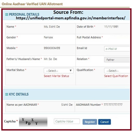This screenshot has height=131, width=132.
Task: Open the Qualification select dropdown
Action: click(x=117, y=71)
